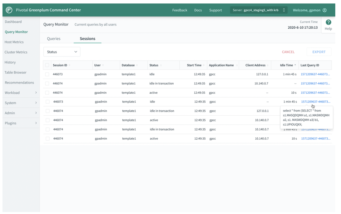The image size is (341, 214).
Task: Open Host Metrics in the sidebar
Action: pos(14,42)
